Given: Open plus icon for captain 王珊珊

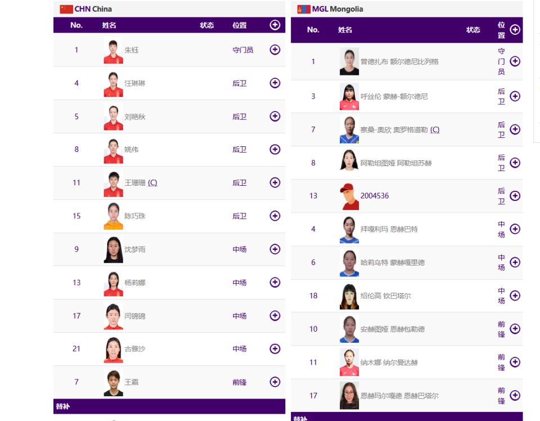Looking at the screenshot, I should (275, 182).
